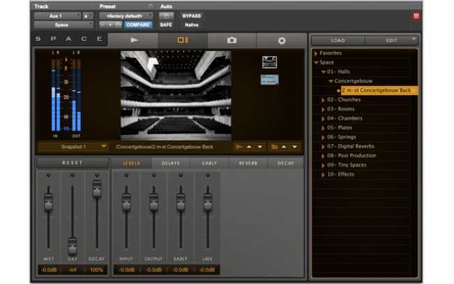Click the DRY fader handle

tap(73, 246)
